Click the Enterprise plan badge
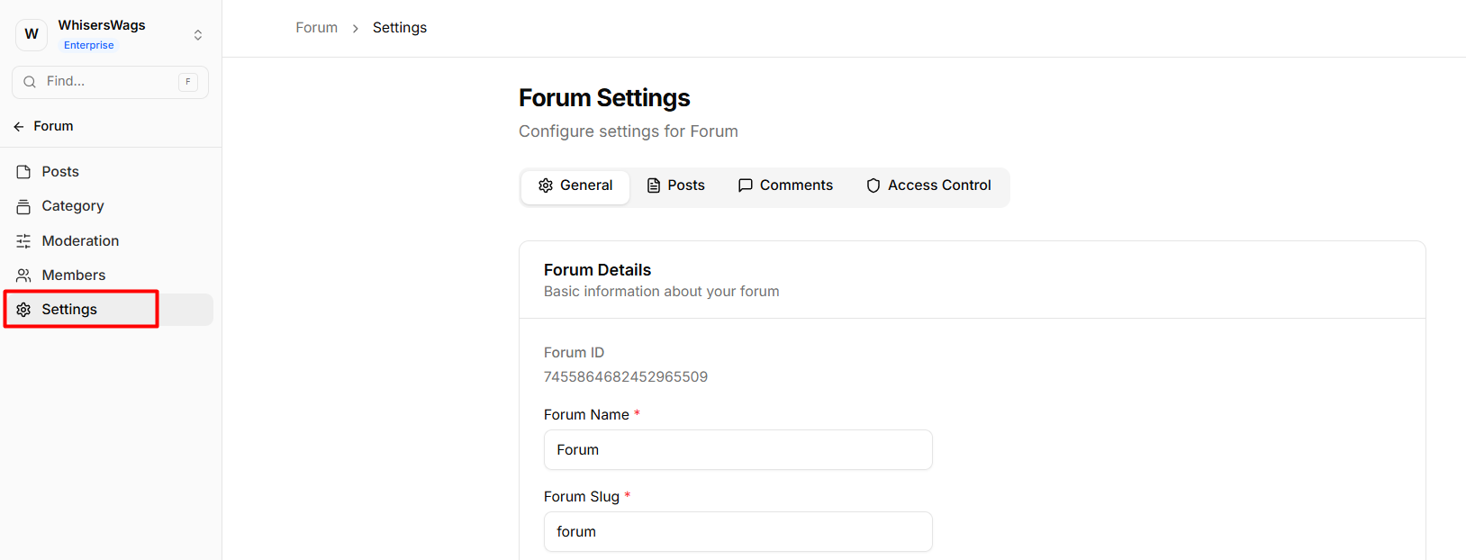This screenshot has width=1466, height=560. (x=89, y=45)
